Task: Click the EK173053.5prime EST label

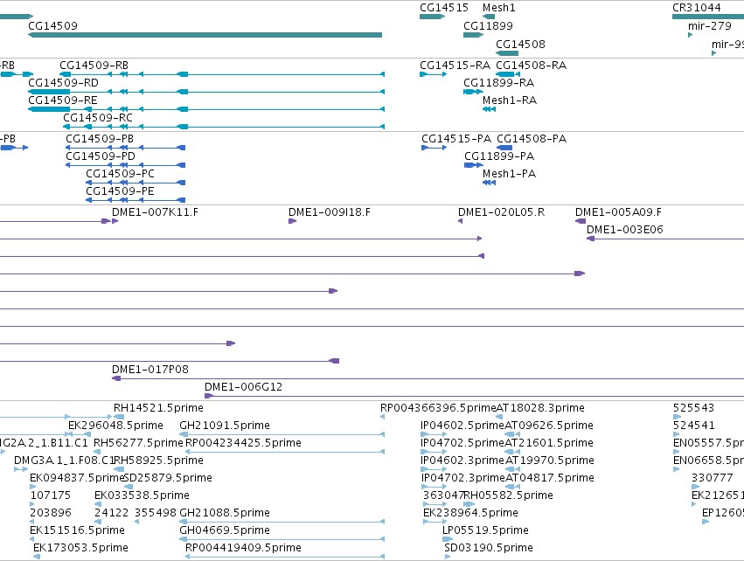Action: click(x=80, y=548)
